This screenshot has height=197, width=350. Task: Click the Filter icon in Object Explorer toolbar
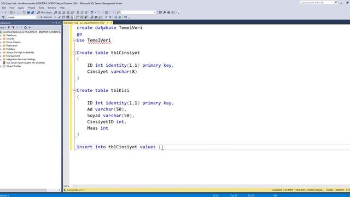[x=21, y=27]
